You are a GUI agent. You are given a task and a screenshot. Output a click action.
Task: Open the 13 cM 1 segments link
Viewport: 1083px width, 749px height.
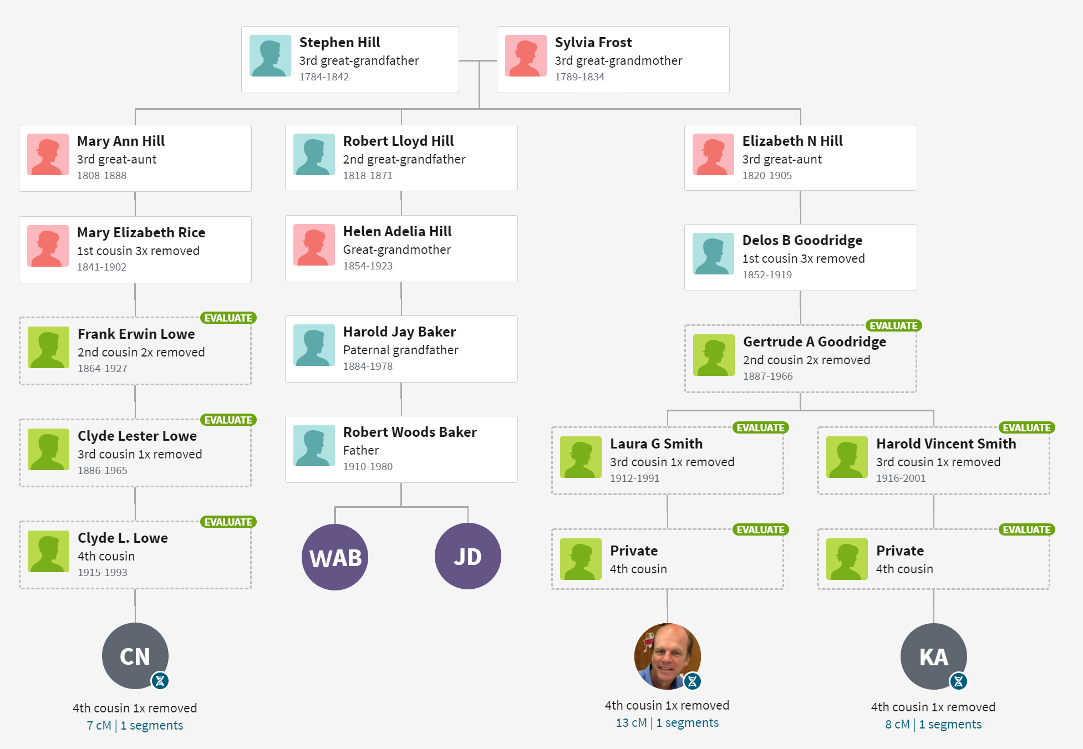click(x=667, y=722)
